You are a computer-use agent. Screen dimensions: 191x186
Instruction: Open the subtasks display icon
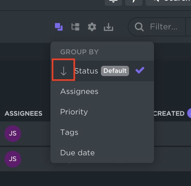point(75,27)
